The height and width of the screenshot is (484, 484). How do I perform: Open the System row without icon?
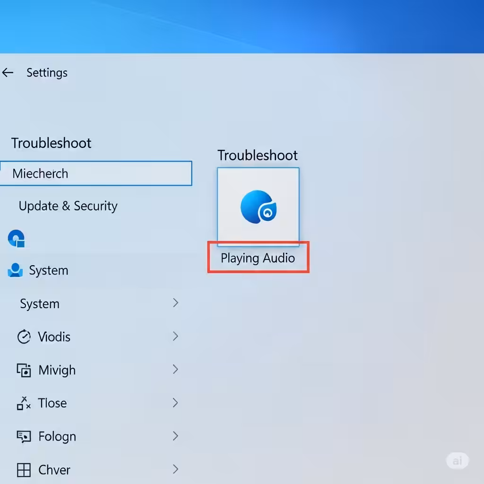(40, 304)
